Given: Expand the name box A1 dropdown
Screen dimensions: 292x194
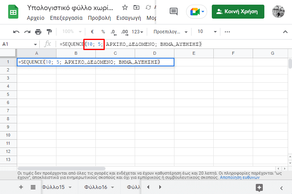Looking at the screenshot, I should [x=35, y=44].
